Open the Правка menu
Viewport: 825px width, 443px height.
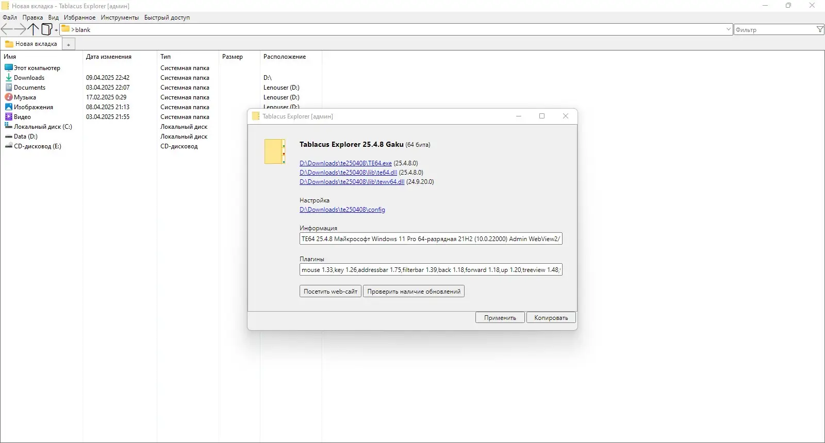(32, 18)
